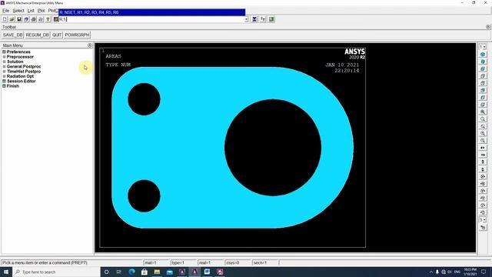Select the Oblique View icon
The image size is (492, 277).
(x=483, y=62)
